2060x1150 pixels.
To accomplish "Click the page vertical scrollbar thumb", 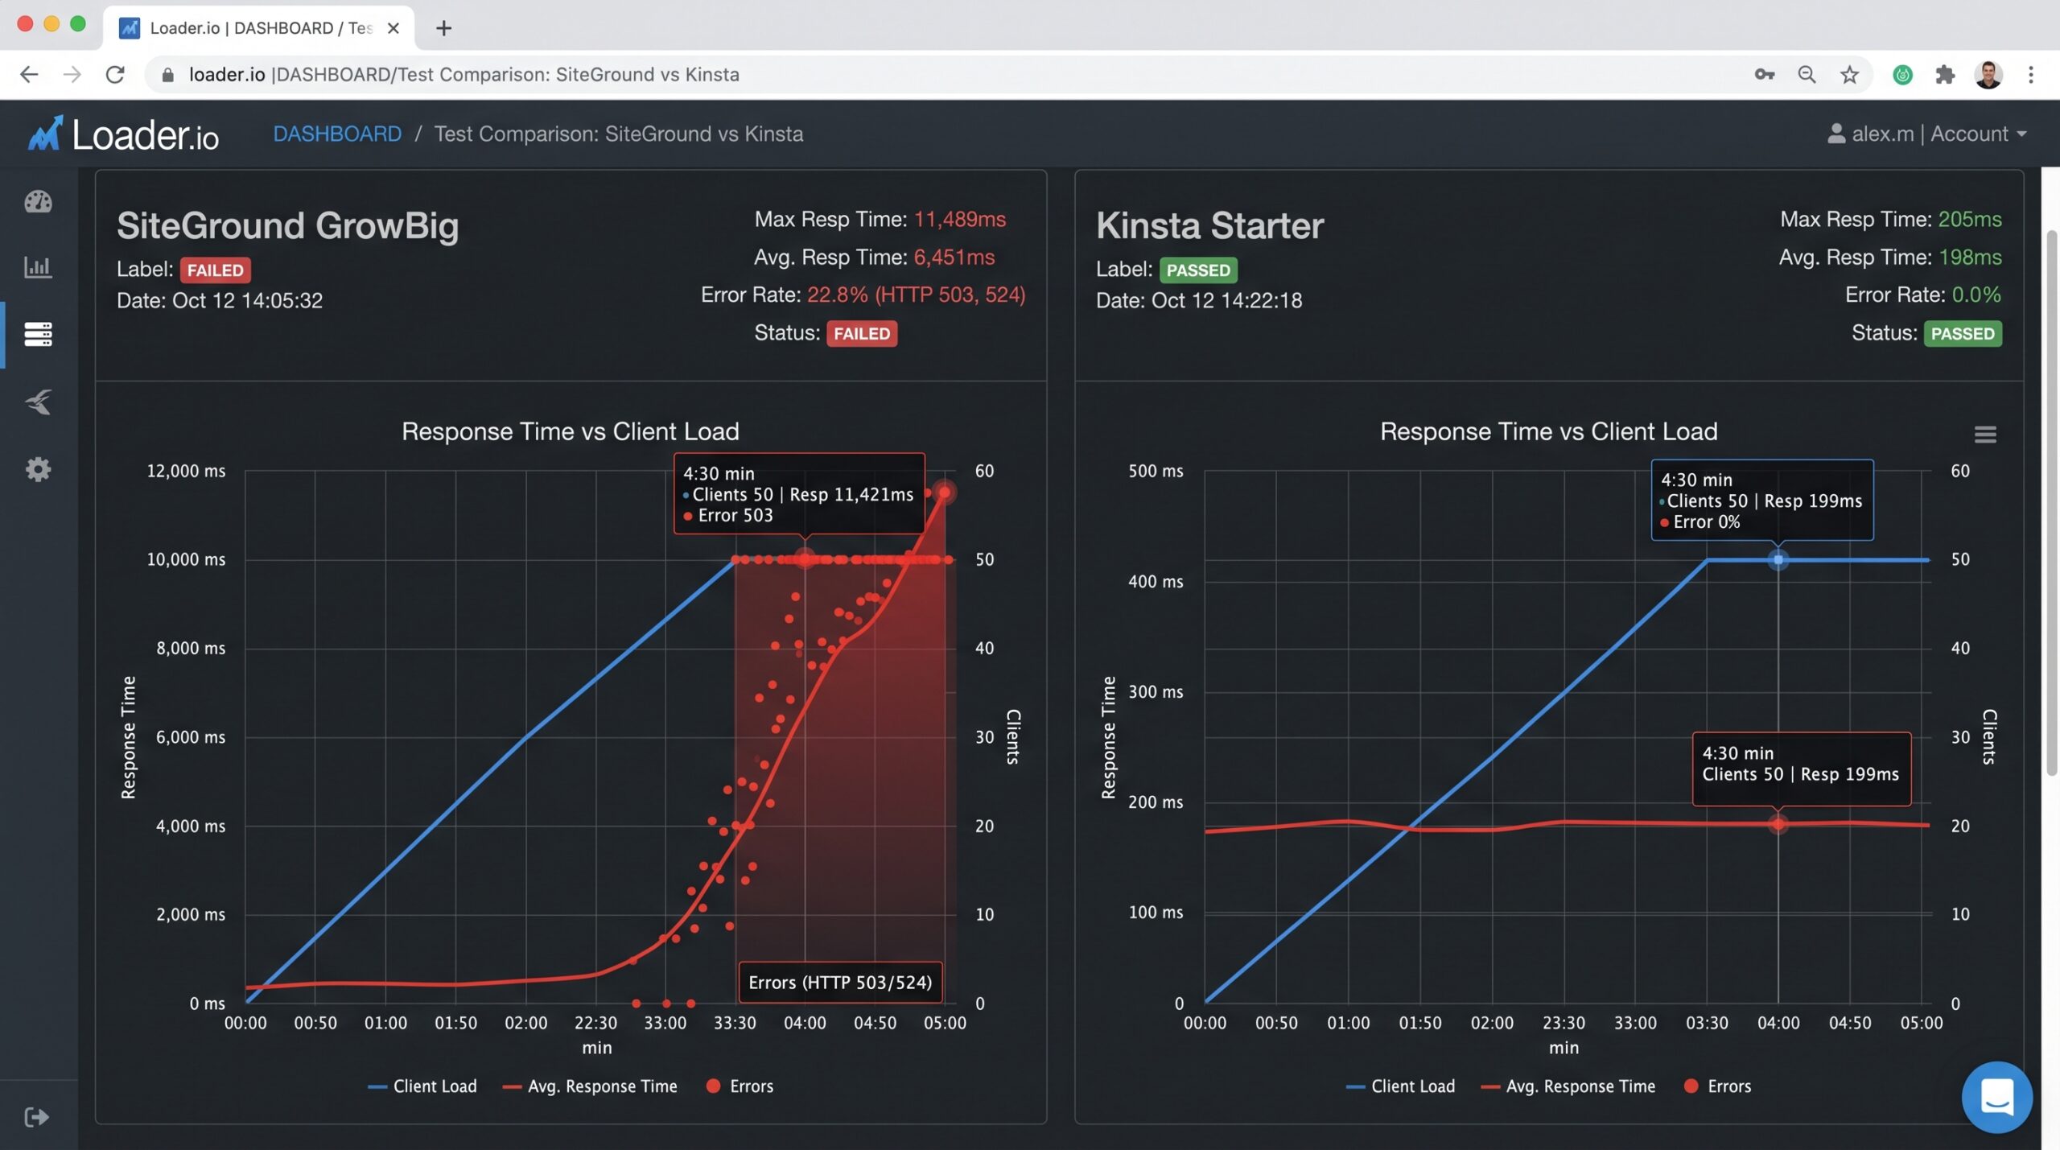I will (x=2051, y=503).
